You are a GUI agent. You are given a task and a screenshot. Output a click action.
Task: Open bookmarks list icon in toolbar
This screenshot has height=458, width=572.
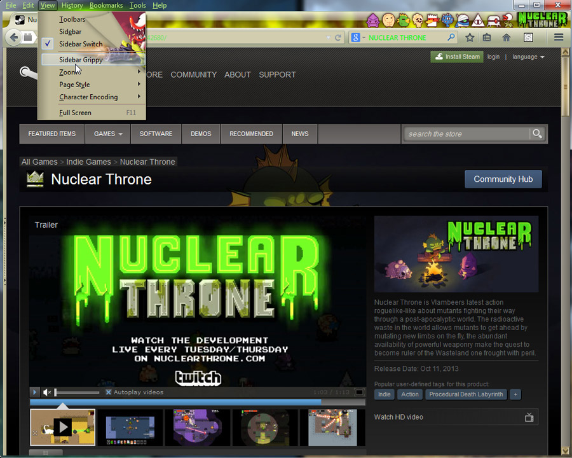(x=487, y=38)
